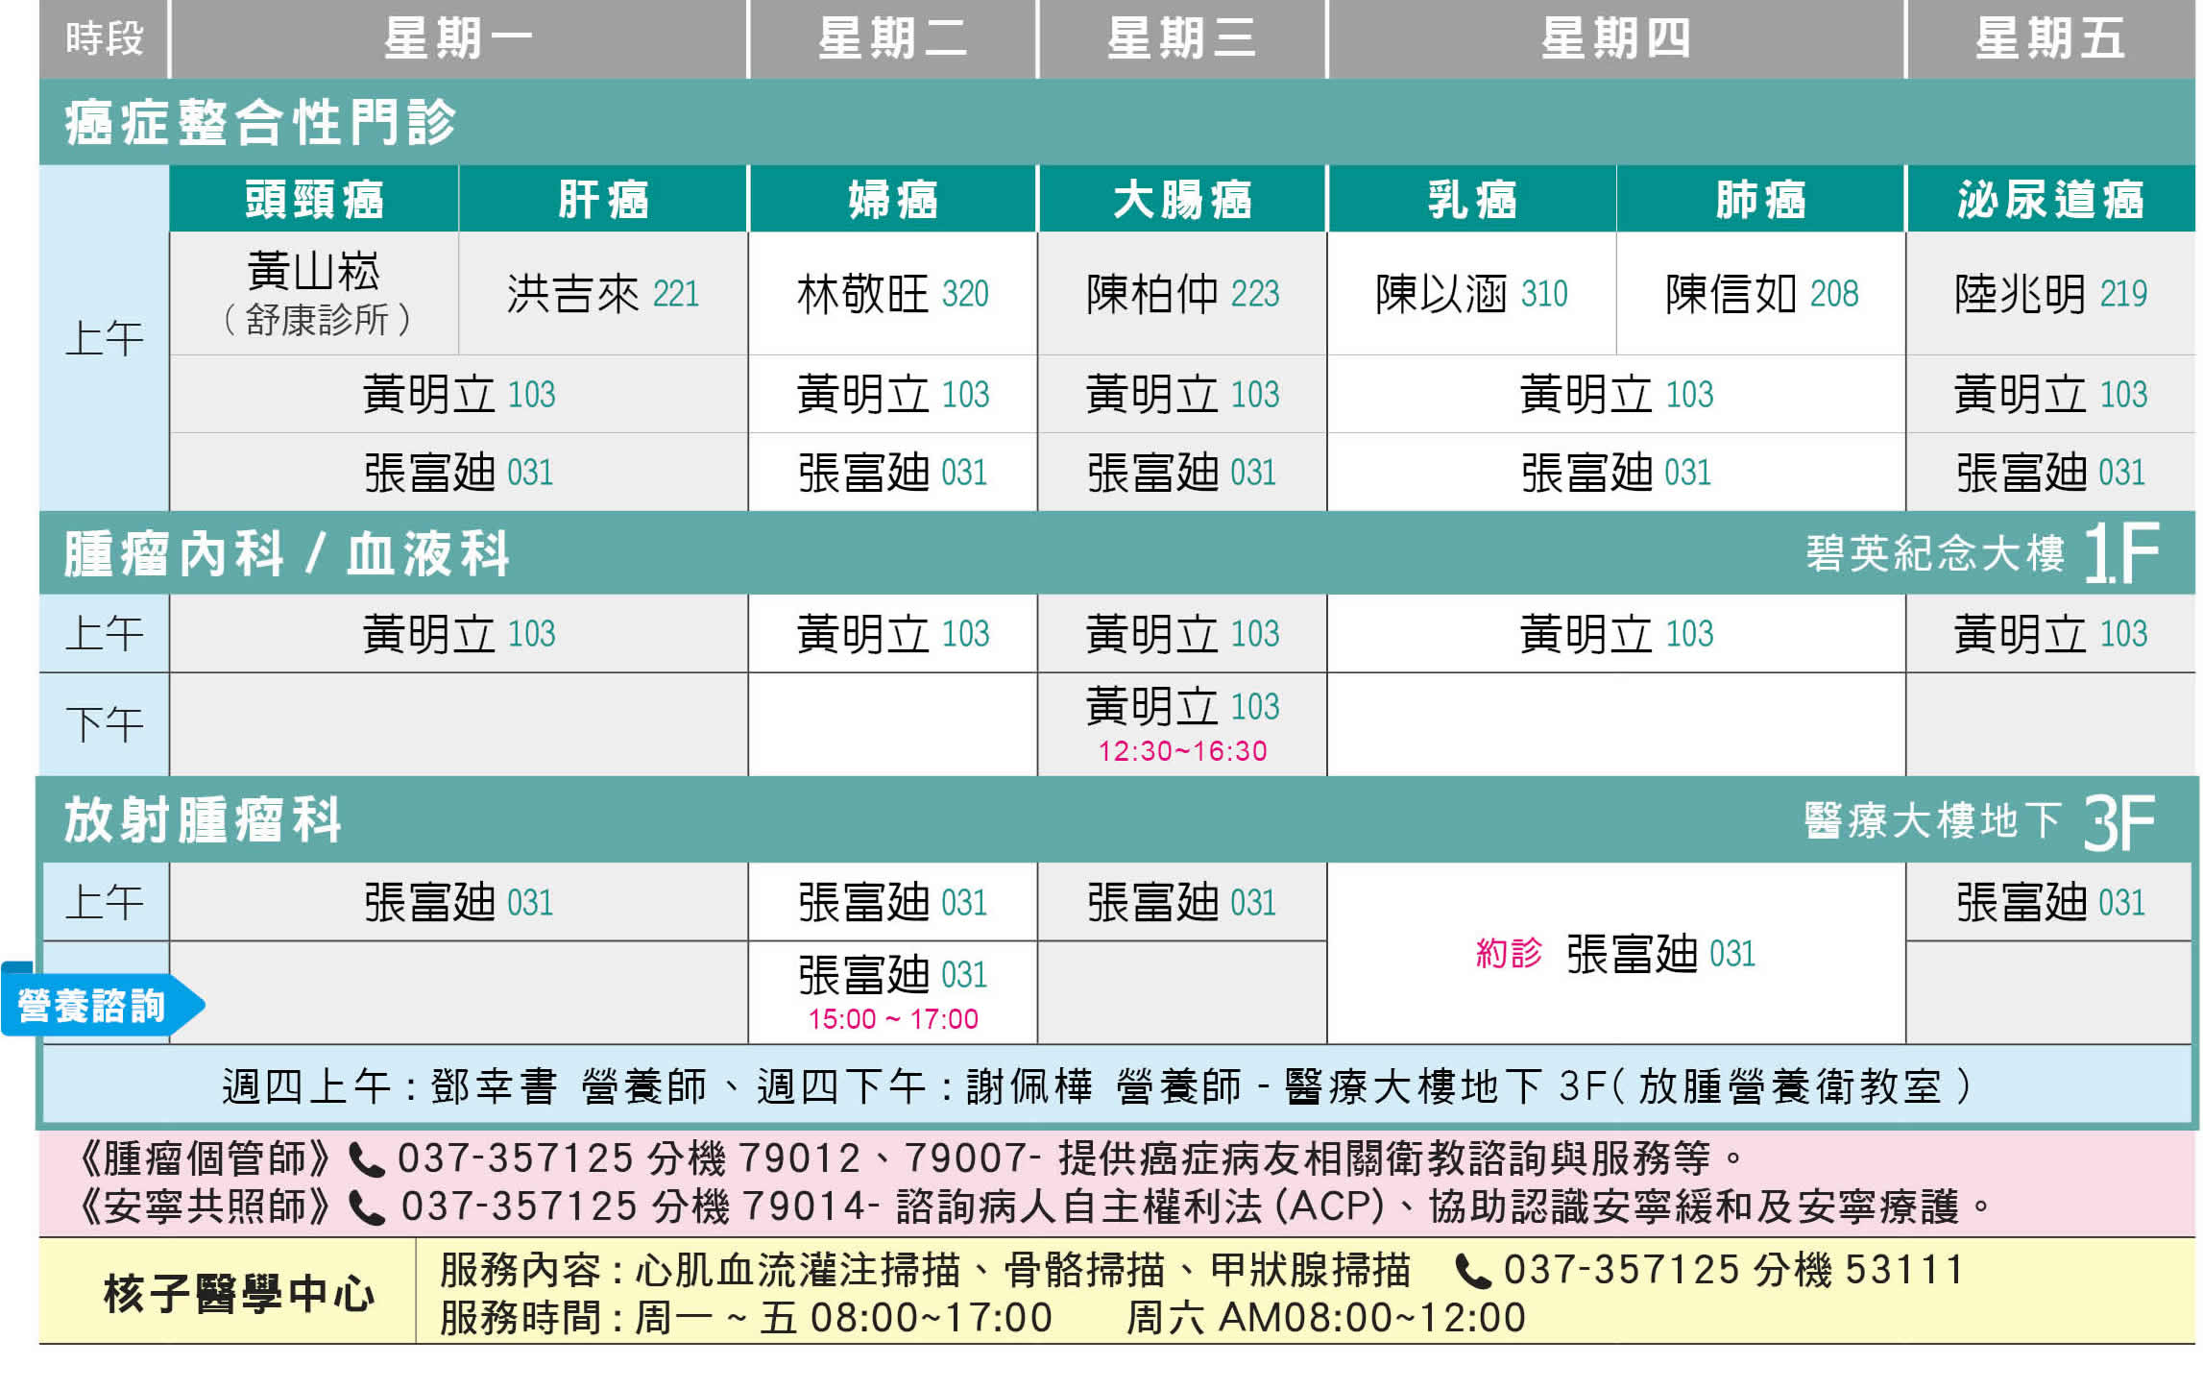Open 癌症整合性門診 section banner
This screenshot has width=2203, height=1389.
(x=259, y=123)
